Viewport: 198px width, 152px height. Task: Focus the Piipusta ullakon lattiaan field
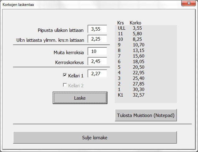(x=97, y=29)
